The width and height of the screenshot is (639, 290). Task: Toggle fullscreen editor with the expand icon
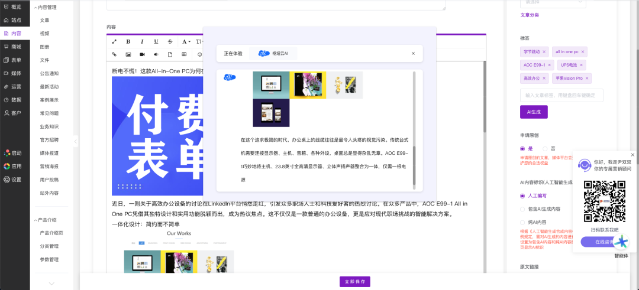click(114, 42)
